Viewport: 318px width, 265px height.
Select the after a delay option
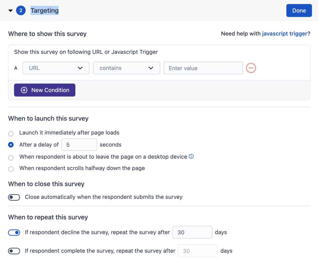(11, 144)
